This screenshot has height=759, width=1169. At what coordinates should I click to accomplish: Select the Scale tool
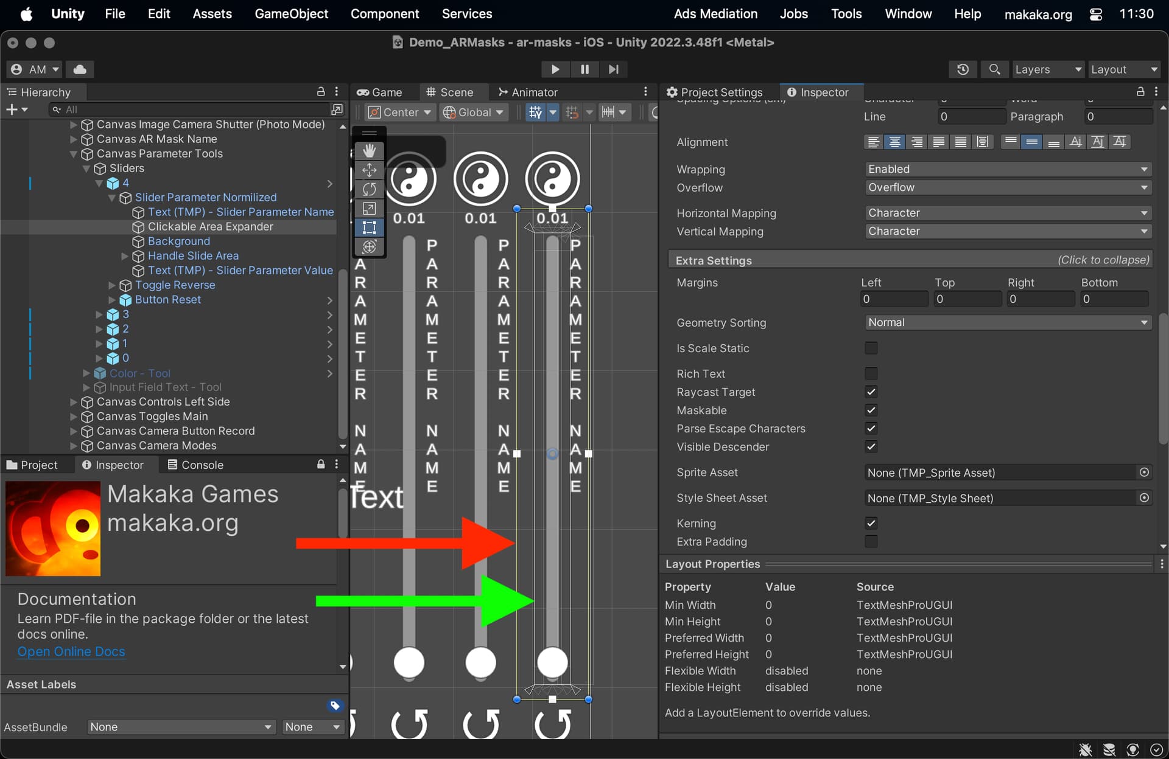[x=369, y=208]
